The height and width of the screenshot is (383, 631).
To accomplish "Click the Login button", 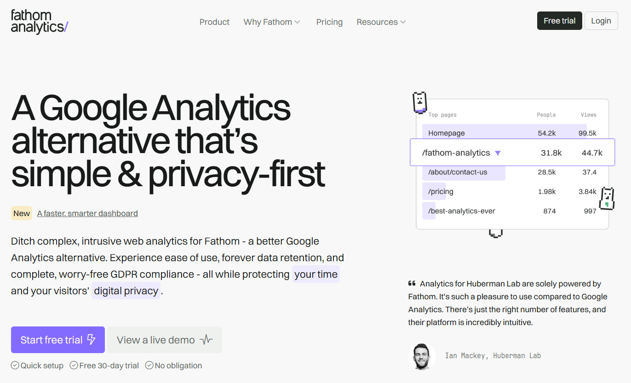I will click(601, 21).
